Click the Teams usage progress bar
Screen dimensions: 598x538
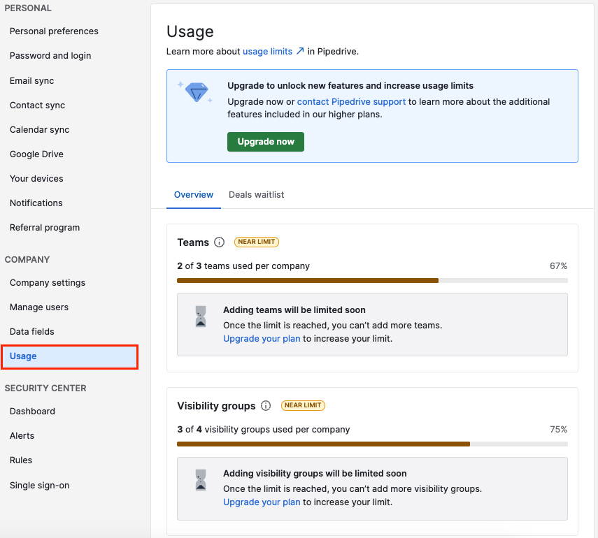[371, 279]
